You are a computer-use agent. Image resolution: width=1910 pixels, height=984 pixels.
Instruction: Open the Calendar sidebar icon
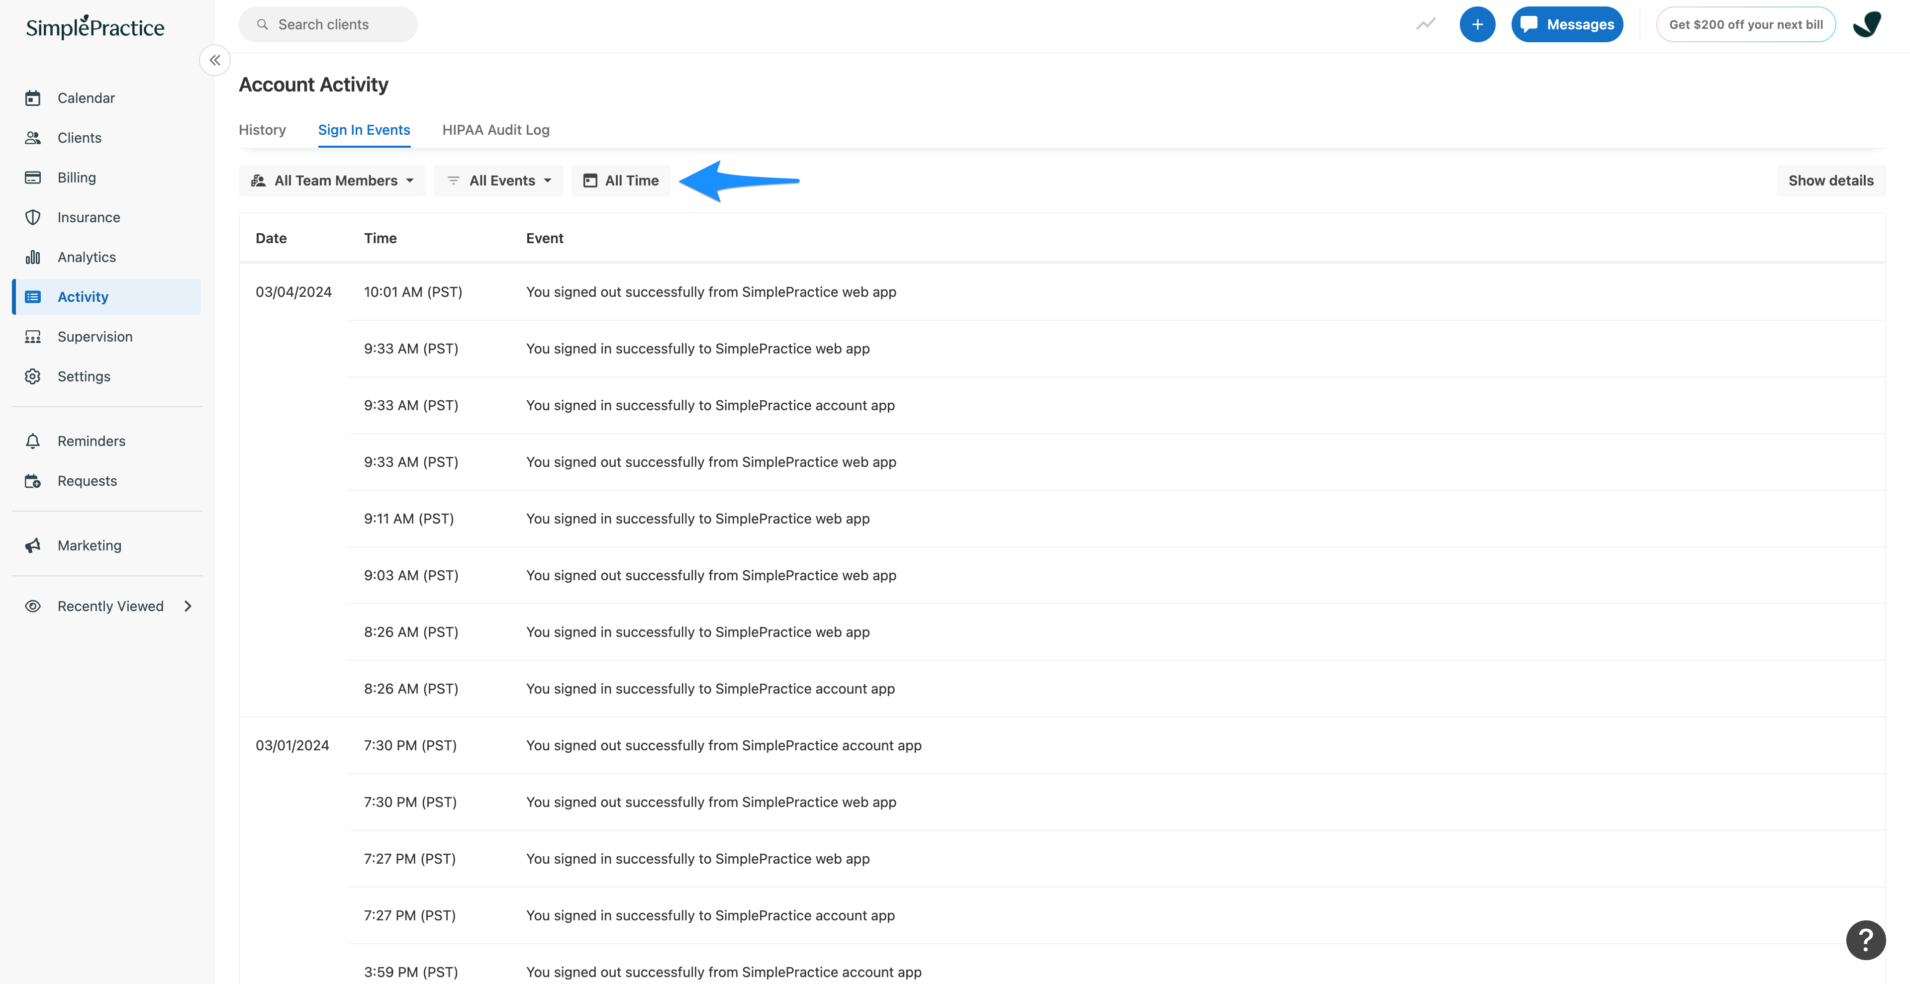click(33, 98)
